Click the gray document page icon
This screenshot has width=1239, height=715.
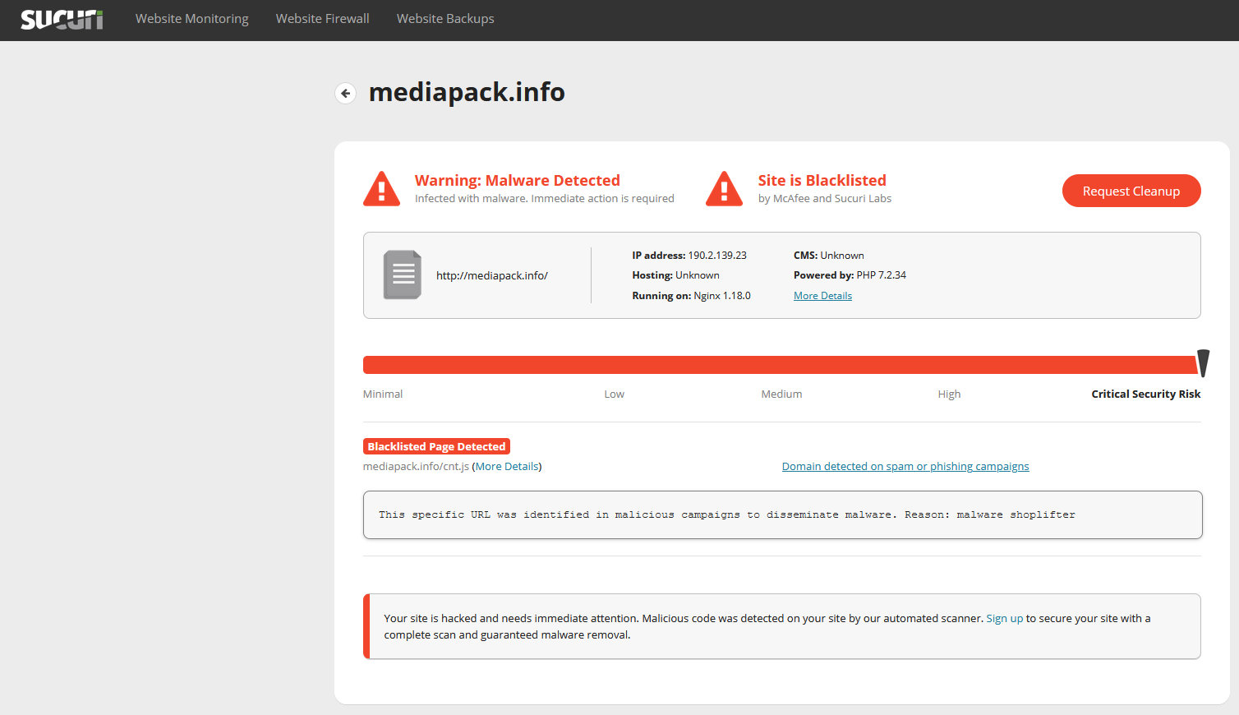coord(403,274)
